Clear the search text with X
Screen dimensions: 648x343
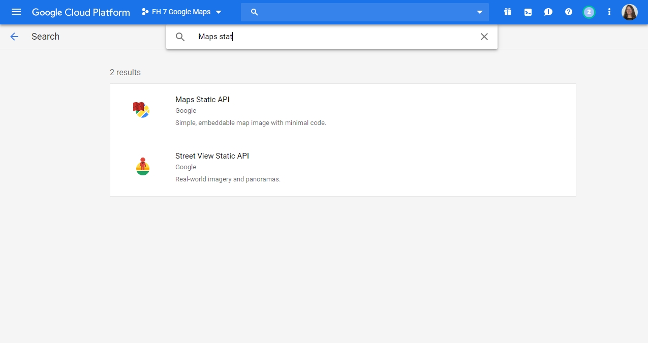(x=484, y=37)
